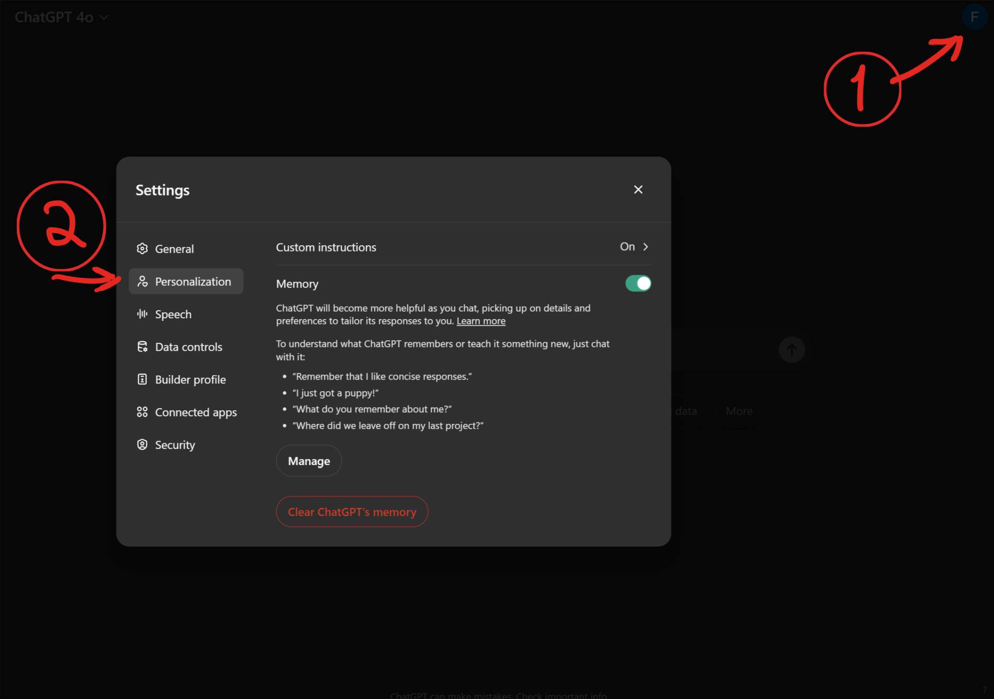Turn off the Memory toggle
Image resolution: width=994 pixels, height=699 pixels.
638,283
